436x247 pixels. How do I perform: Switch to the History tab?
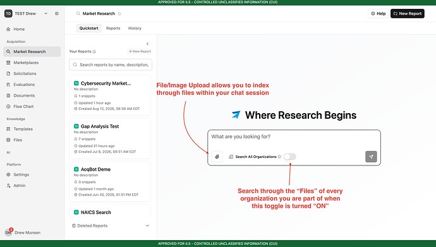135,28
